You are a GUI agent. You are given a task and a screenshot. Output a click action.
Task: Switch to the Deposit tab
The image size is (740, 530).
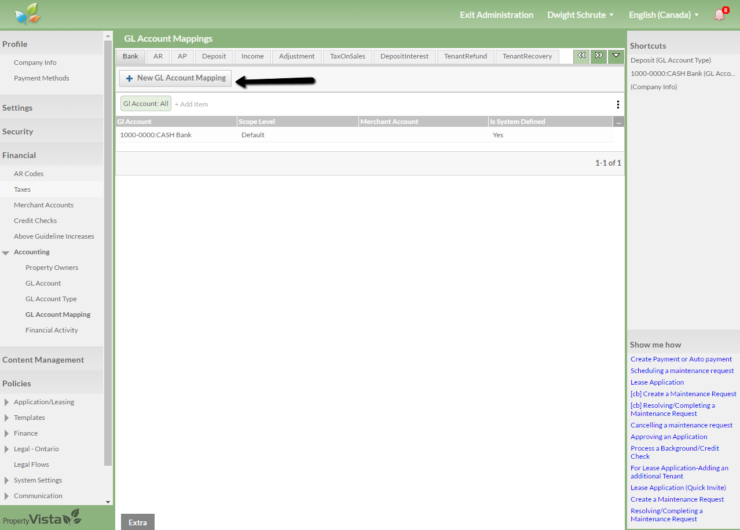click(214, 56)
